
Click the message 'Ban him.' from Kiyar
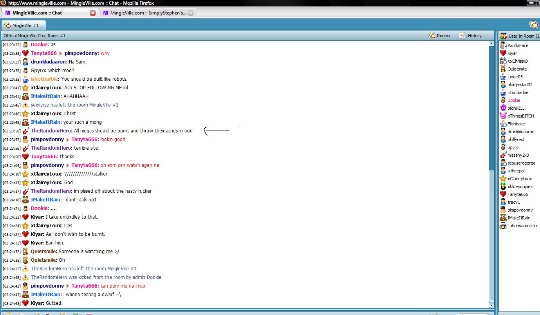click(x=55, y=243)
